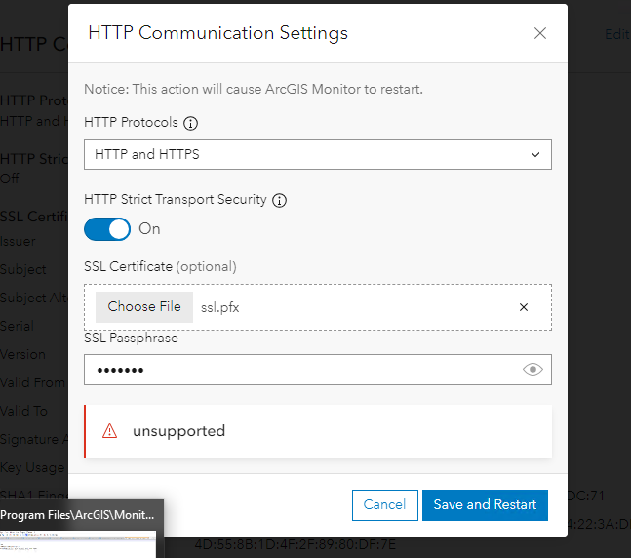Viewport: 631px width, 558px height.
Task: Click the SSL Certificate (optional) label
Action: tap(160, 266)
